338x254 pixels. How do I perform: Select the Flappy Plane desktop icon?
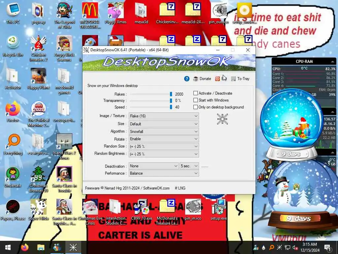pos(38,79)
